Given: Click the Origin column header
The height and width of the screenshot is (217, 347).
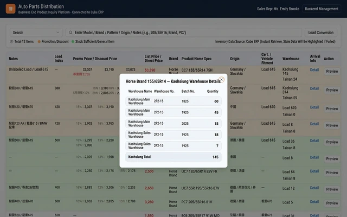Looking at the screenshot, I should click(x=235, y=59).
